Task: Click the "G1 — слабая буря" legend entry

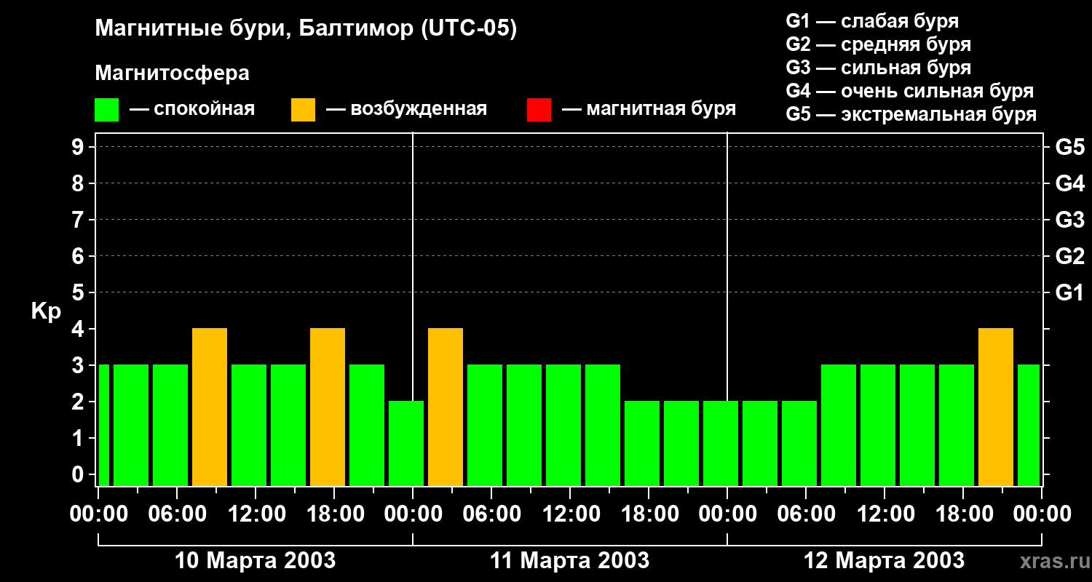Action: tap(872, 21)
